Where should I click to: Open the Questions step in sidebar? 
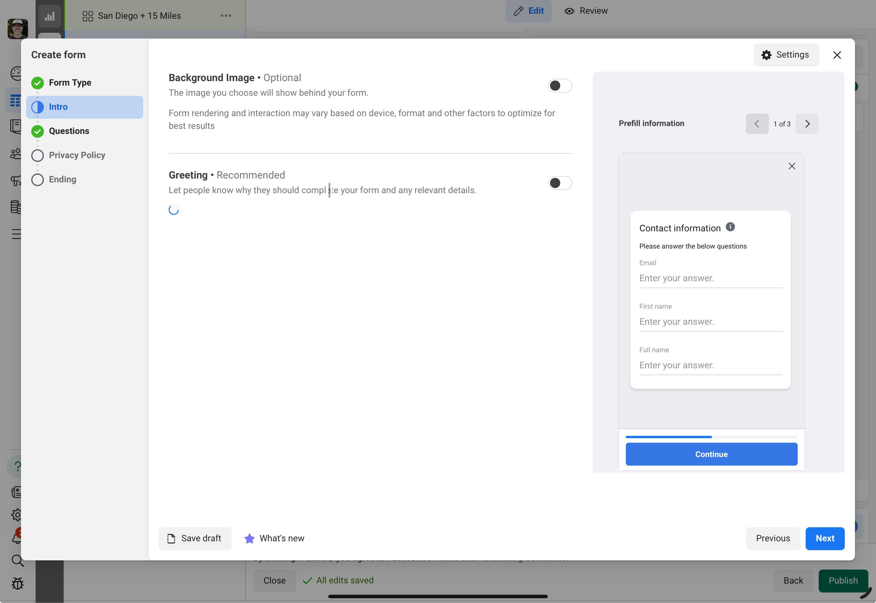pos(69,131)
